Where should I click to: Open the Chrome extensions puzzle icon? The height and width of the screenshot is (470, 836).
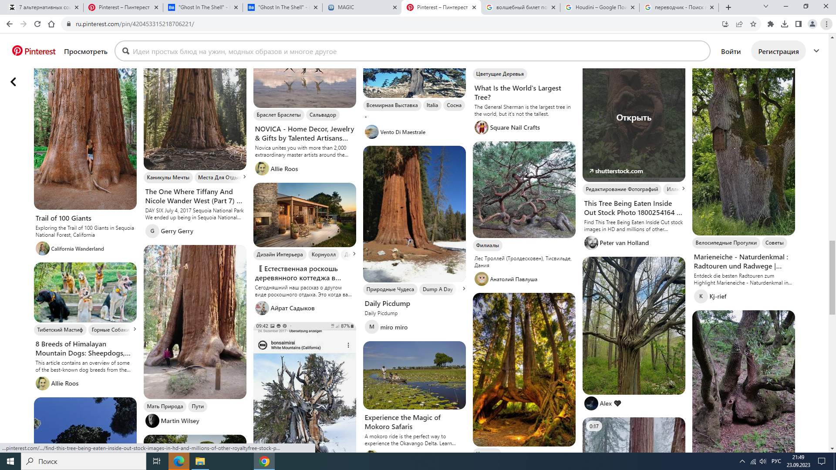pos(770,24)
